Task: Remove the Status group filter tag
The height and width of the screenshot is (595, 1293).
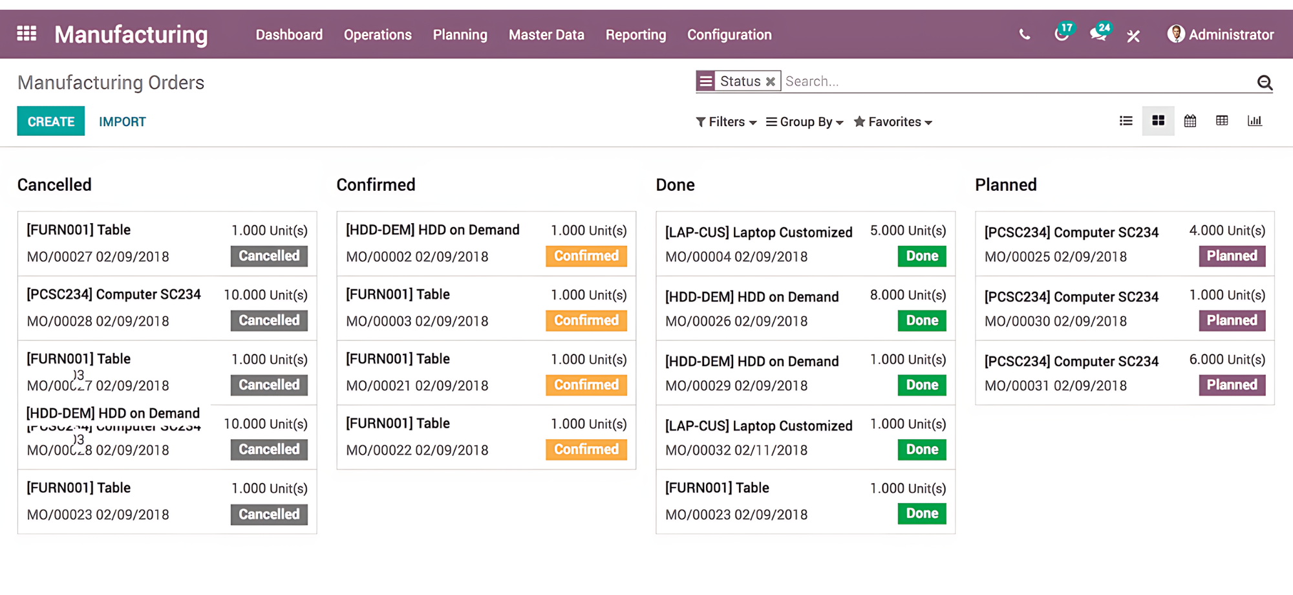Action: pos(770,81)
